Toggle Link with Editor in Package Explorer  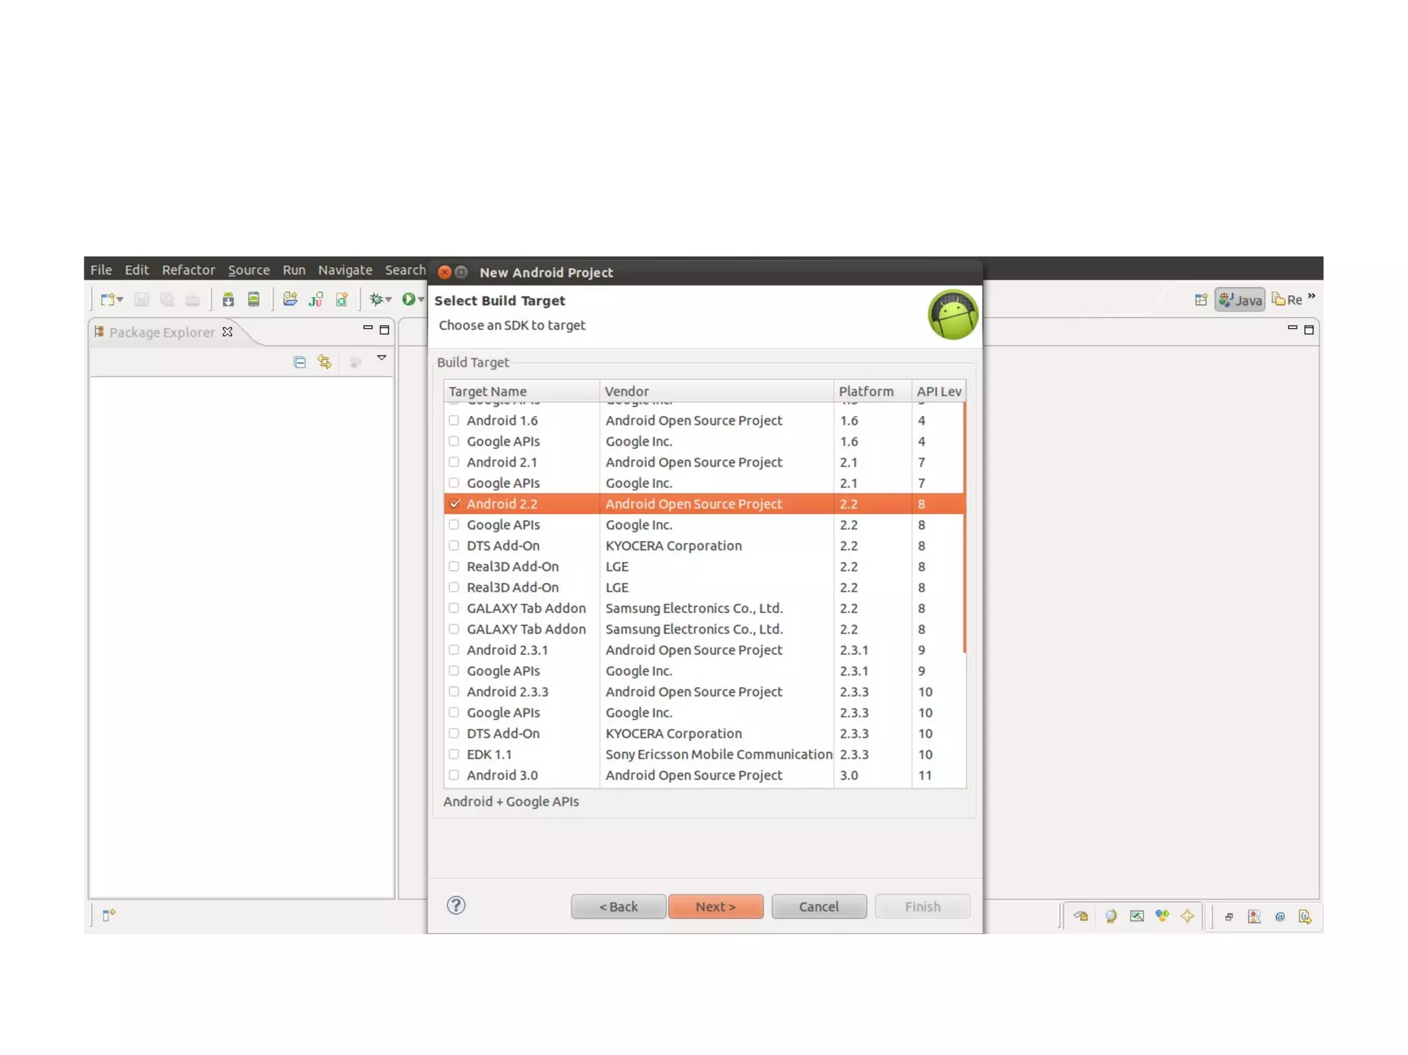(324, 362)
